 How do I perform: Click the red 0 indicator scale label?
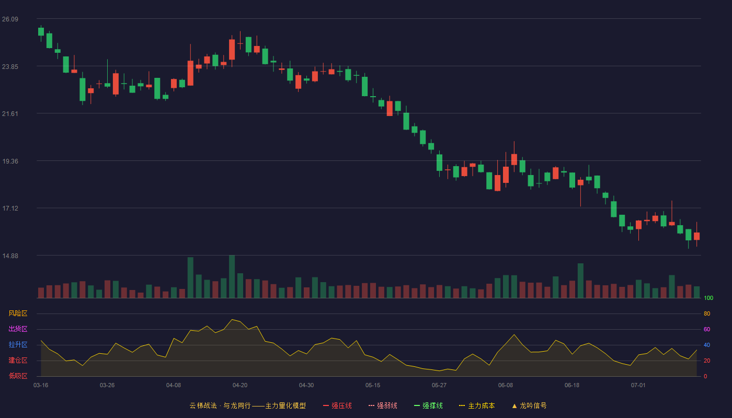[705, 376]
